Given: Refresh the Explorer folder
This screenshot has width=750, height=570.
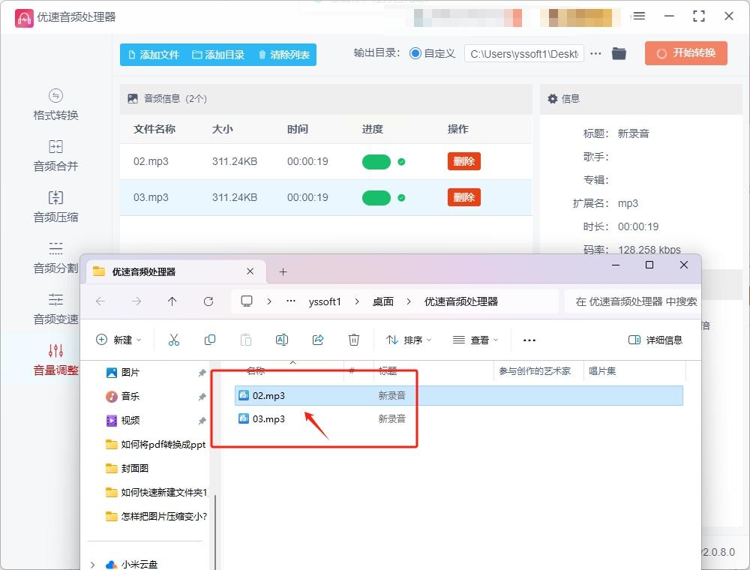Looking at the screenshot, I should pyautogui.click(x=208, y=301).
